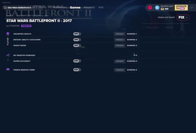Click the gold coin balance icon
The height and width of the screenshot is (133, 196).
point(162,9)
